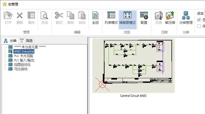Toggle the unchecked lower language checkbox
The height and width of the screenshot is (114, 205).
click(x=199, y=26)
